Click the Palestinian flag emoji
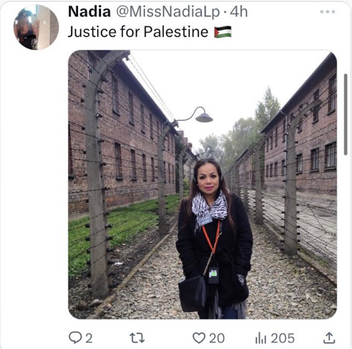 pos(223,32)
